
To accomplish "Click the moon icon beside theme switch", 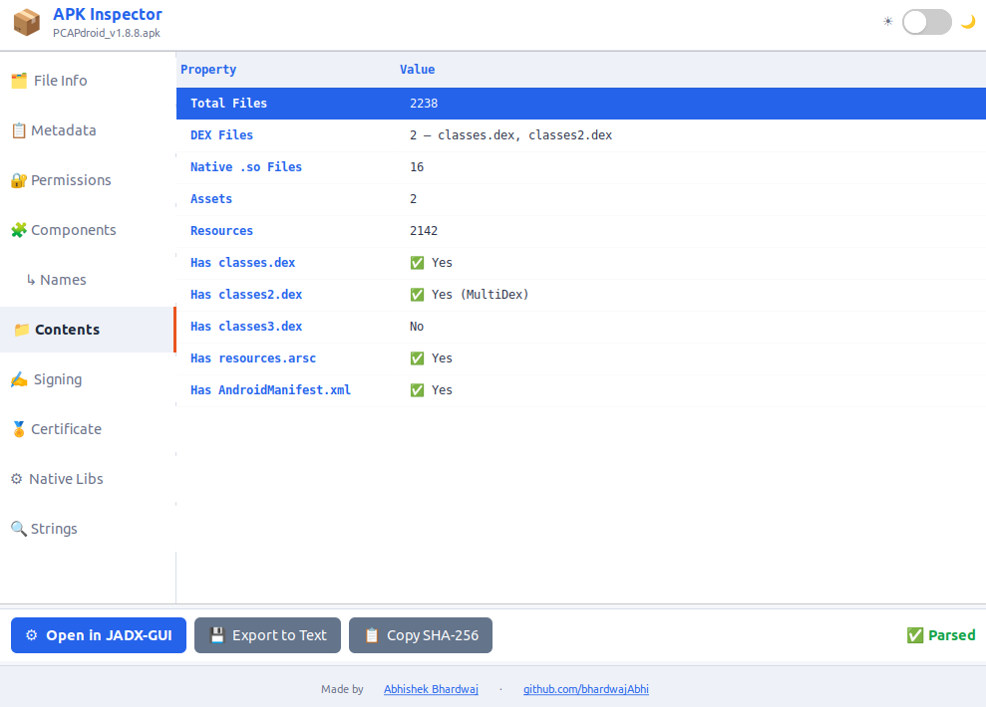I will click(x=968, y=22).
